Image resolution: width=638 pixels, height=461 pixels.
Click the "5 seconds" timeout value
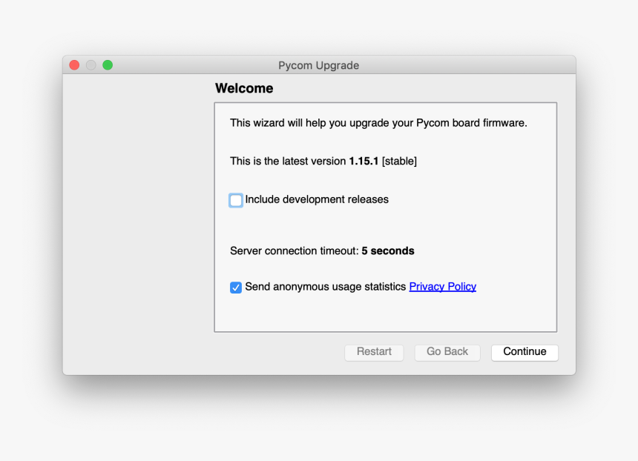click(x=388, y=251)
